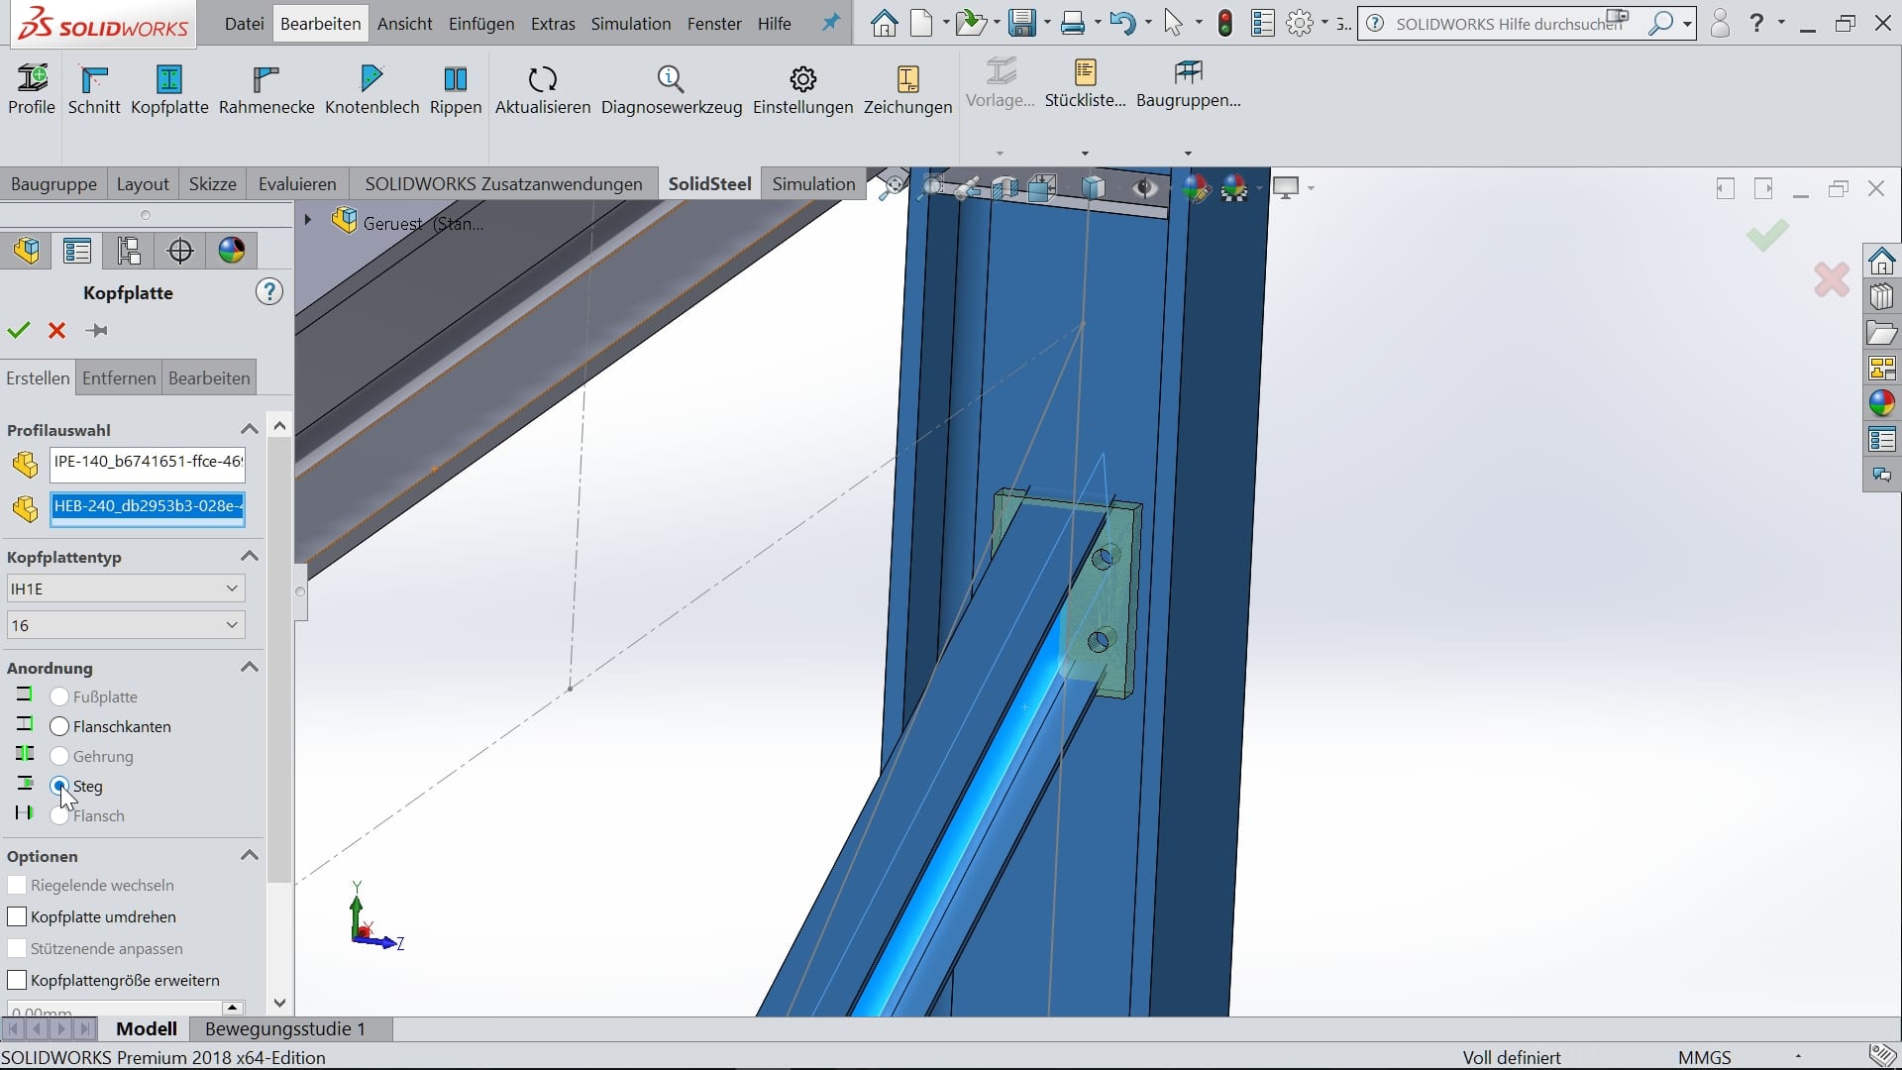The height and width of the screenshot is (1070, 1902).
Task: Click the Save icon in the top toolbar
Action: tap(1021, 23)
